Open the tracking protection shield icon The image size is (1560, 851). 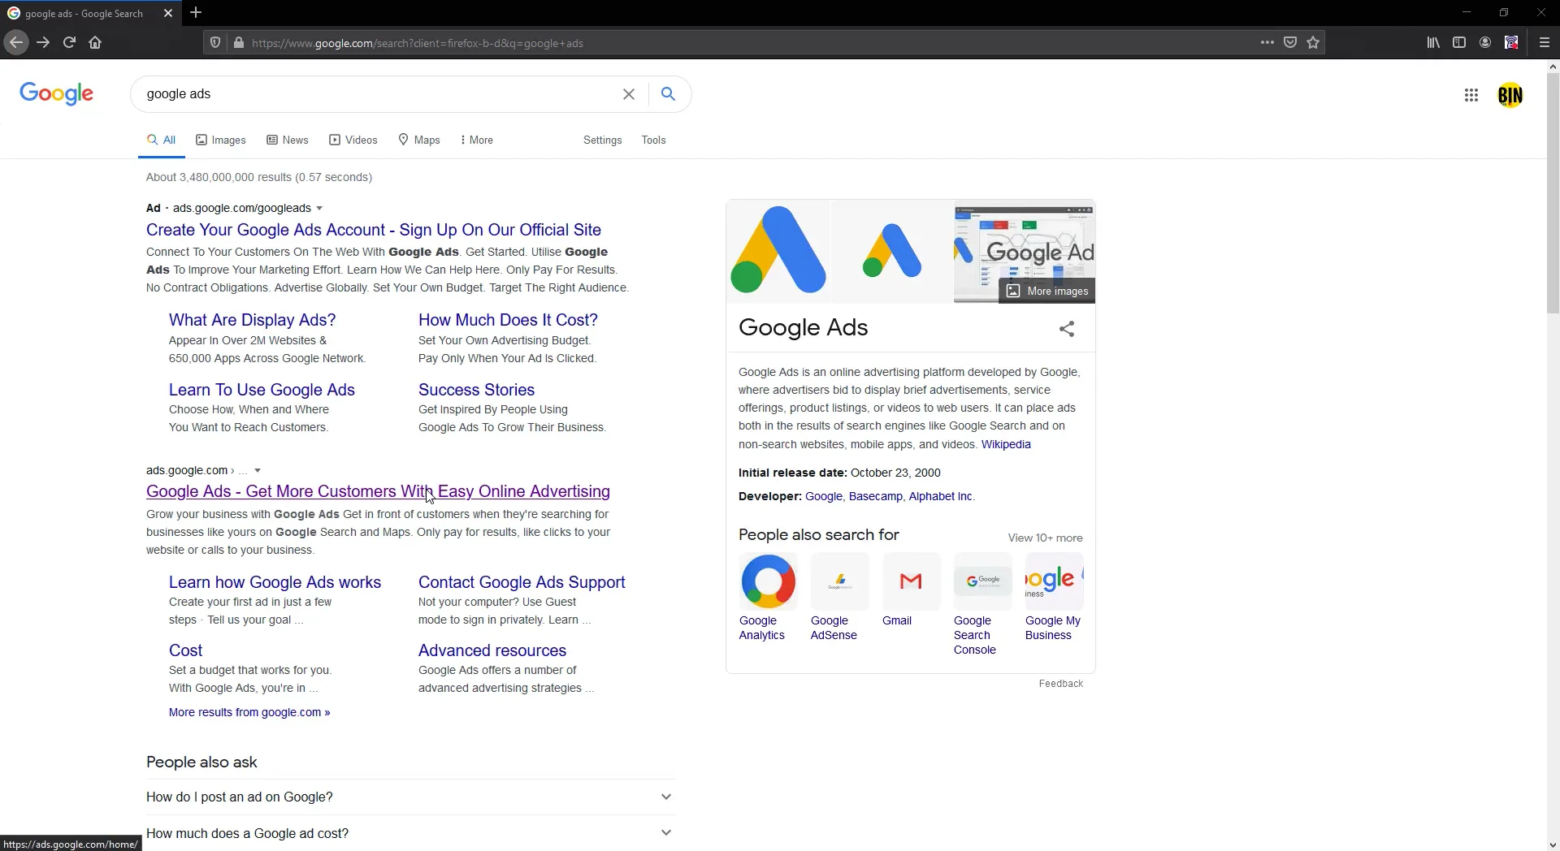point(214,42)
